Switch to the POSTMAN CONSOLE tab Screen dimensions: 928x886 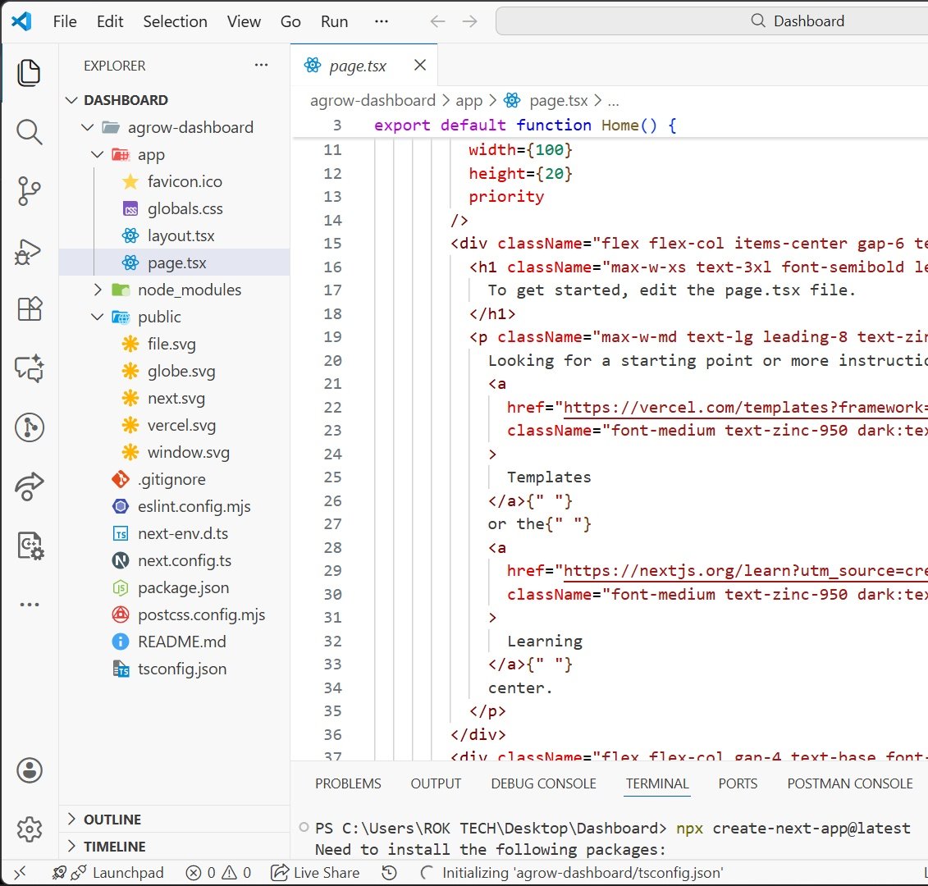click(x=850, y=783)
